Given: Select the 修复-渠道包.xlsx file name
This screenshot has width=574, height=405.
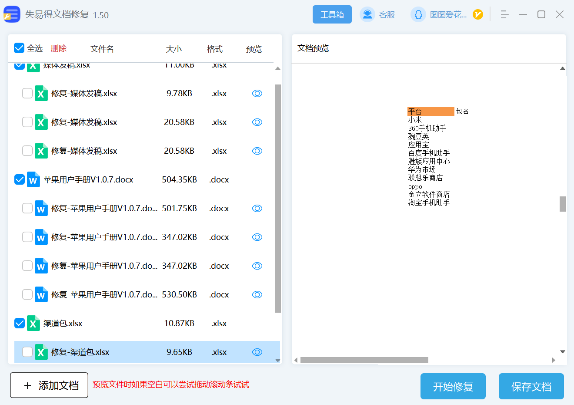Looking at the screenshot, I should [x=80, y=352].
